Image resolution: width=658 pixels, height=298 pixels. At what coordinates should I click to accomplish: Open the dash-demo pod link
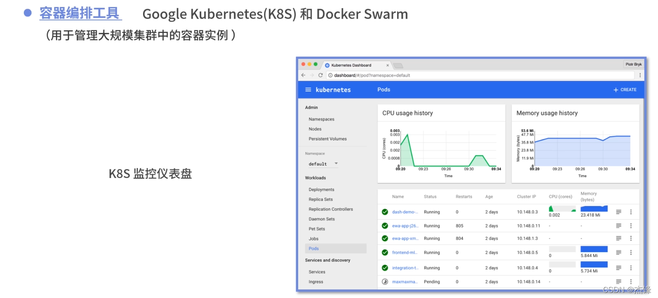click(x=405, y=212)
